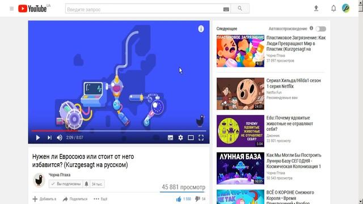Click Добавить в button

(45, 199)
